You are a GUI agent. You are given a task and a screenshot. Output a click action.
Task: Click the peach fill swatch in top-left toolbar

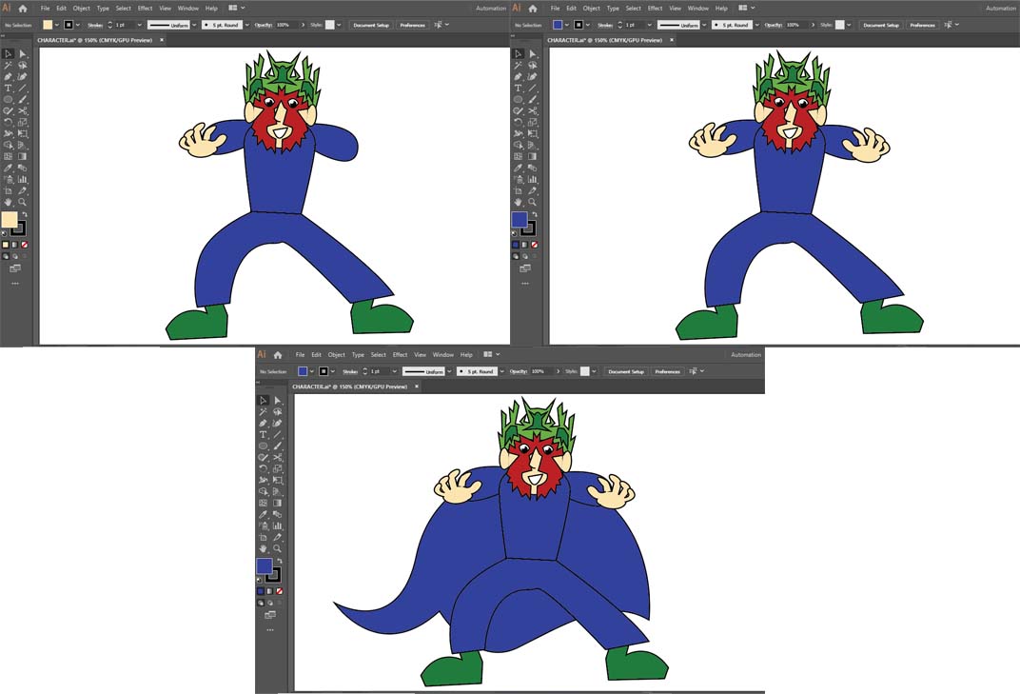tap(10, 219)
